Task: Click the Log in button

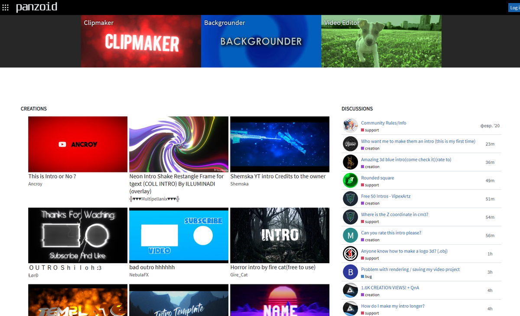Action: click(514, 7)
